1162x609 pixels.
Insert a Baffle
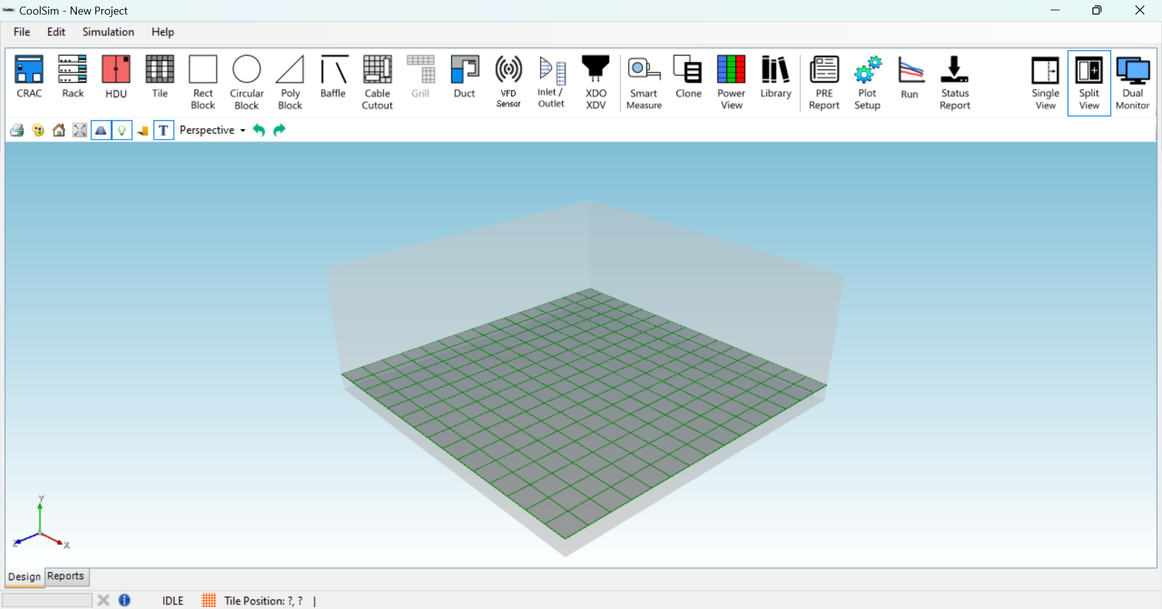[x=333, y=79]
